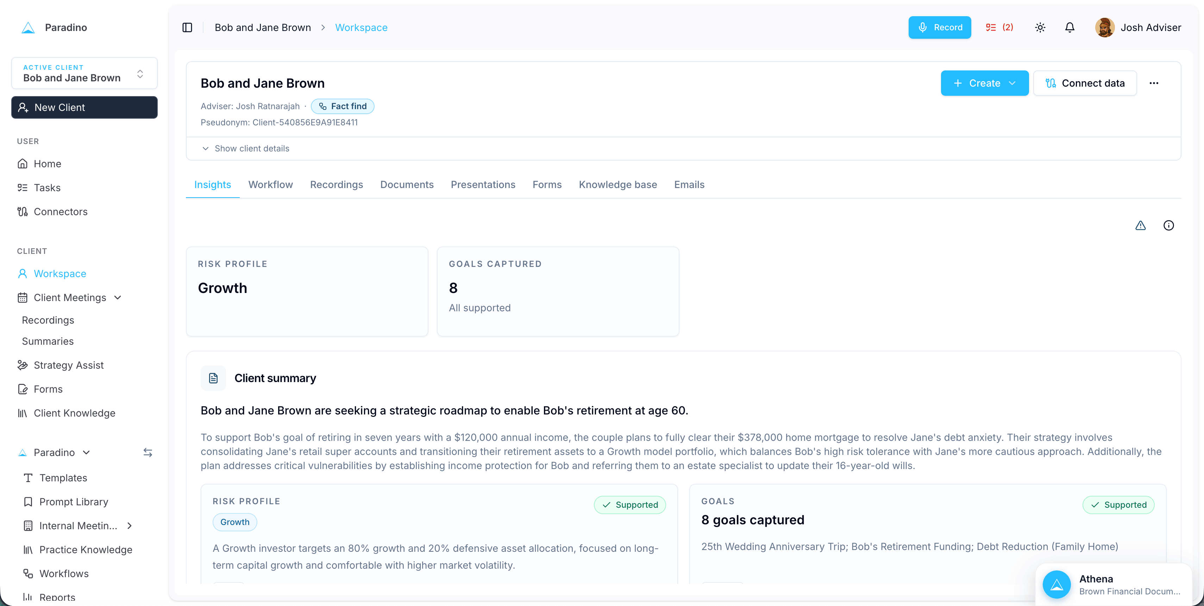1204x606 pixels.
Task: Click the Client summary document icon
Action: point(213,378)
